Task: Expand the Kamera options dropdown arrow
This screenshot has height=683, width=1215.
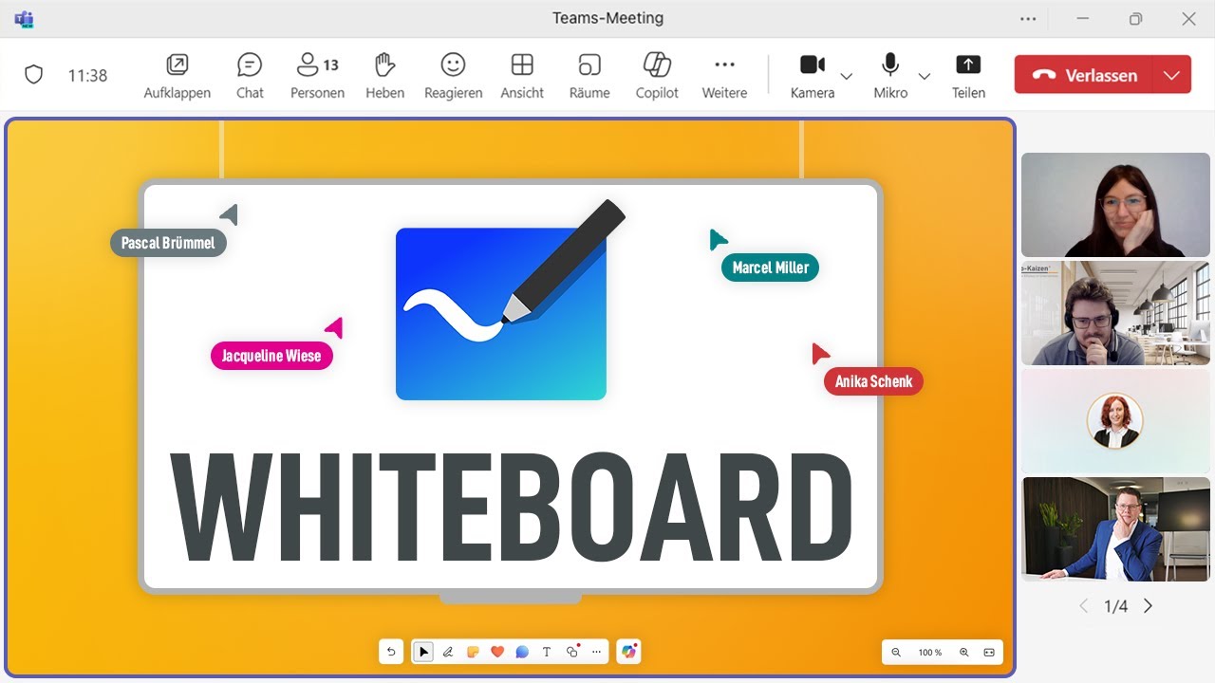Action: coord(847,76)
